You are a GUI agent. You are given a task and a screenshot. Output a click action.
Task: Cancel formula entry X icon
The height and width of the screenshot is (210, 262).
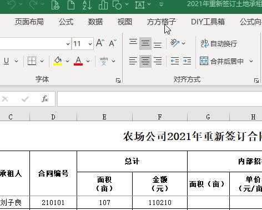pos(5,99)
